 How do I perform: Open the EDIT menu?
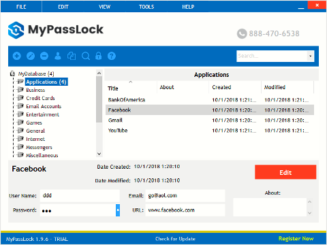(63, 7)
